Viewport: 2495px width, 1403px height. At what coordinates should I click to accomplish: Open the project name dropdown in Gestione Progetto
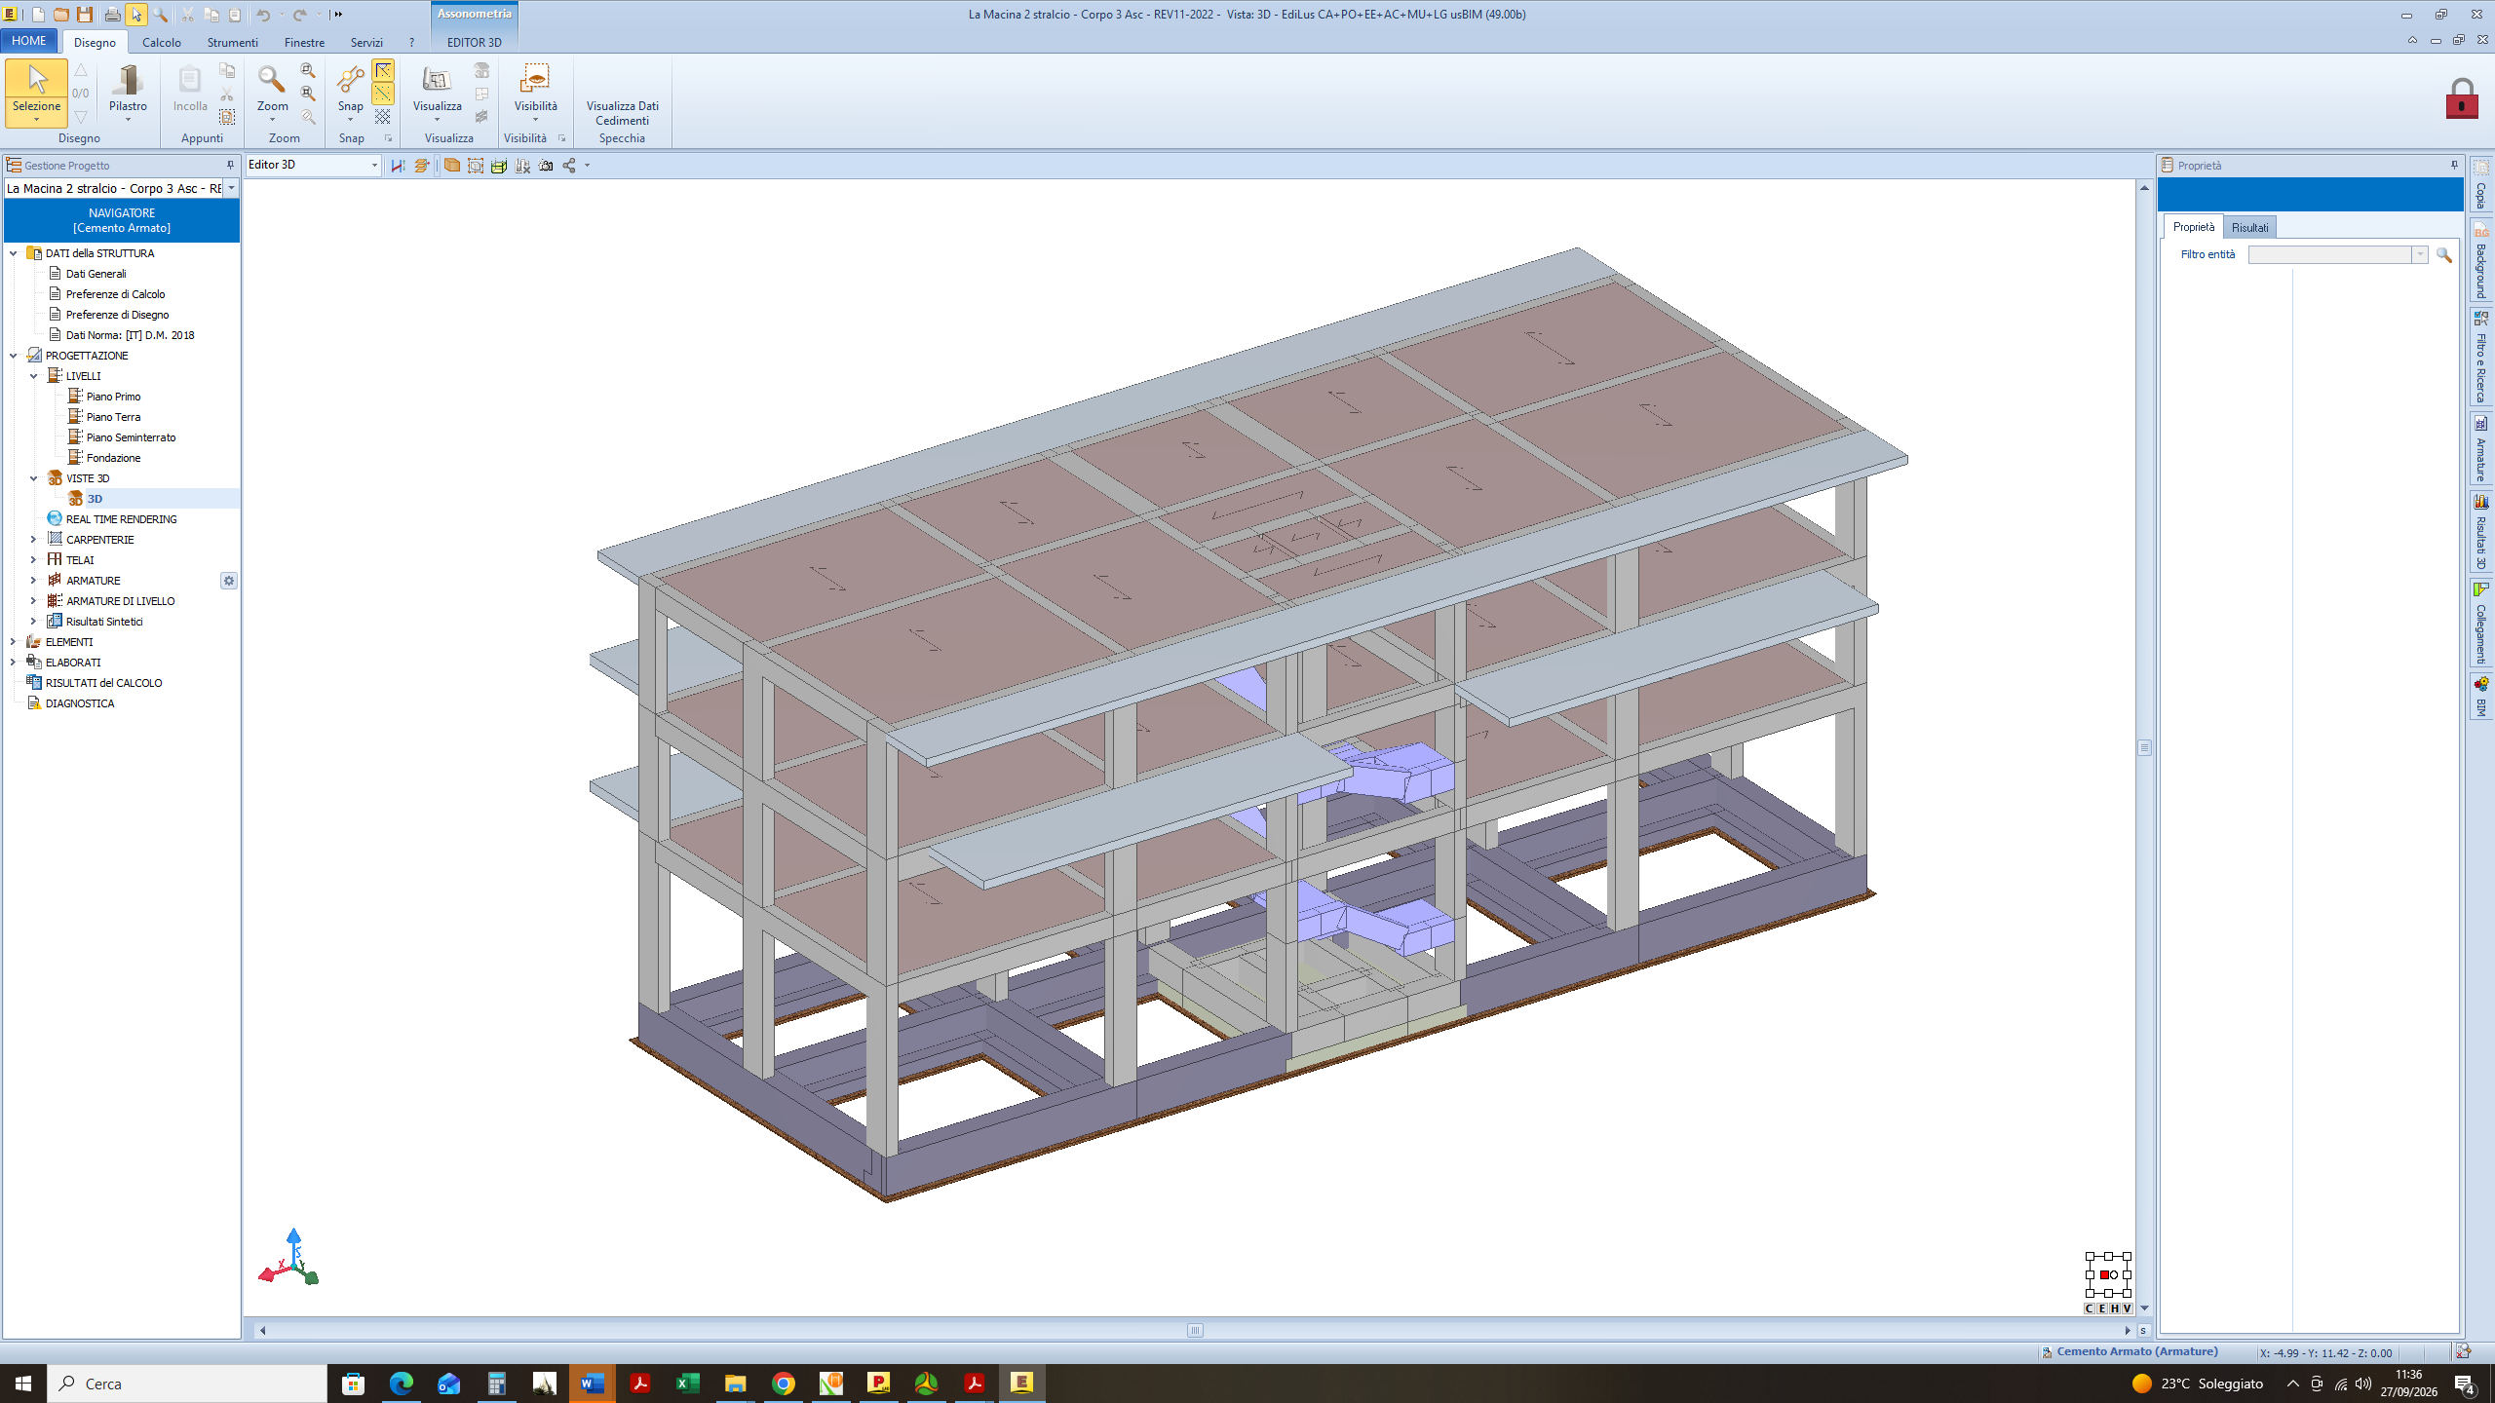[x=231, y=188]
